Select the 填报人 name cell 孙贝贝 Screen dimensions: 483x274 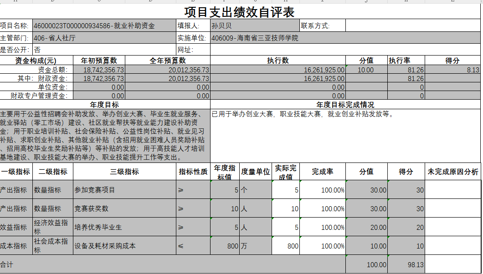pyautogui.click(x=255, y=26)
